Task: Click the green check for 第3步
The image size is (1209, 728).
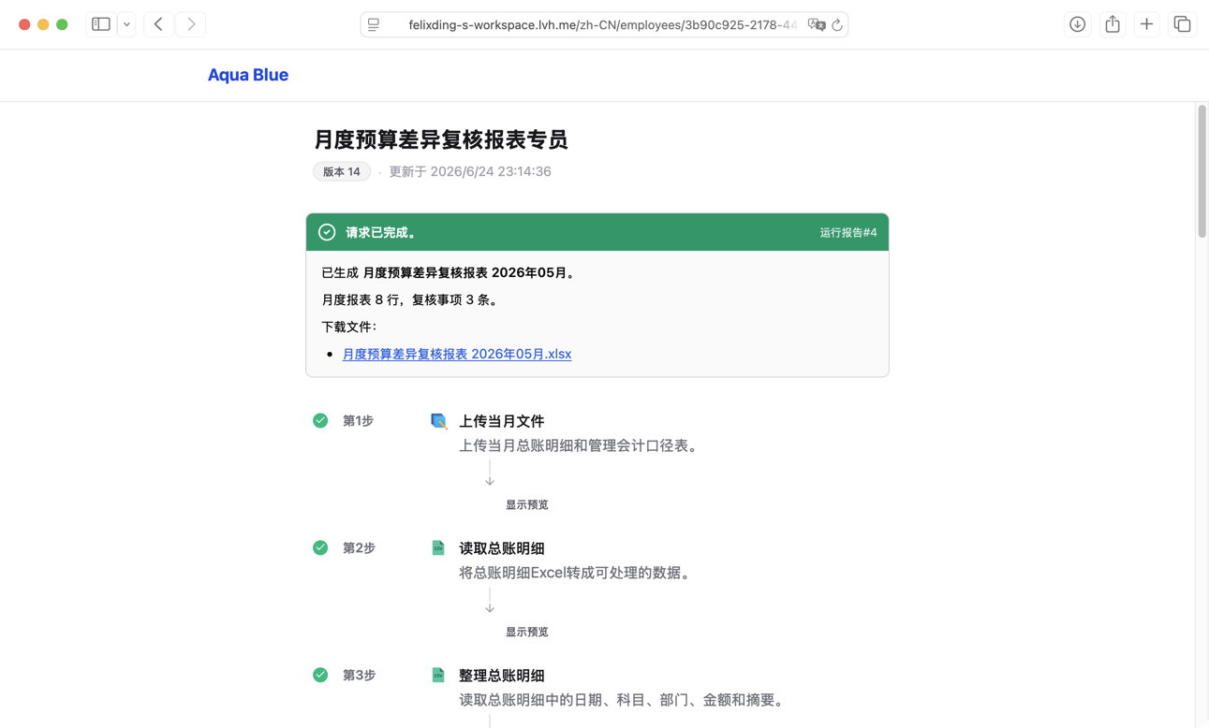Action: click(x=320, y=675)
